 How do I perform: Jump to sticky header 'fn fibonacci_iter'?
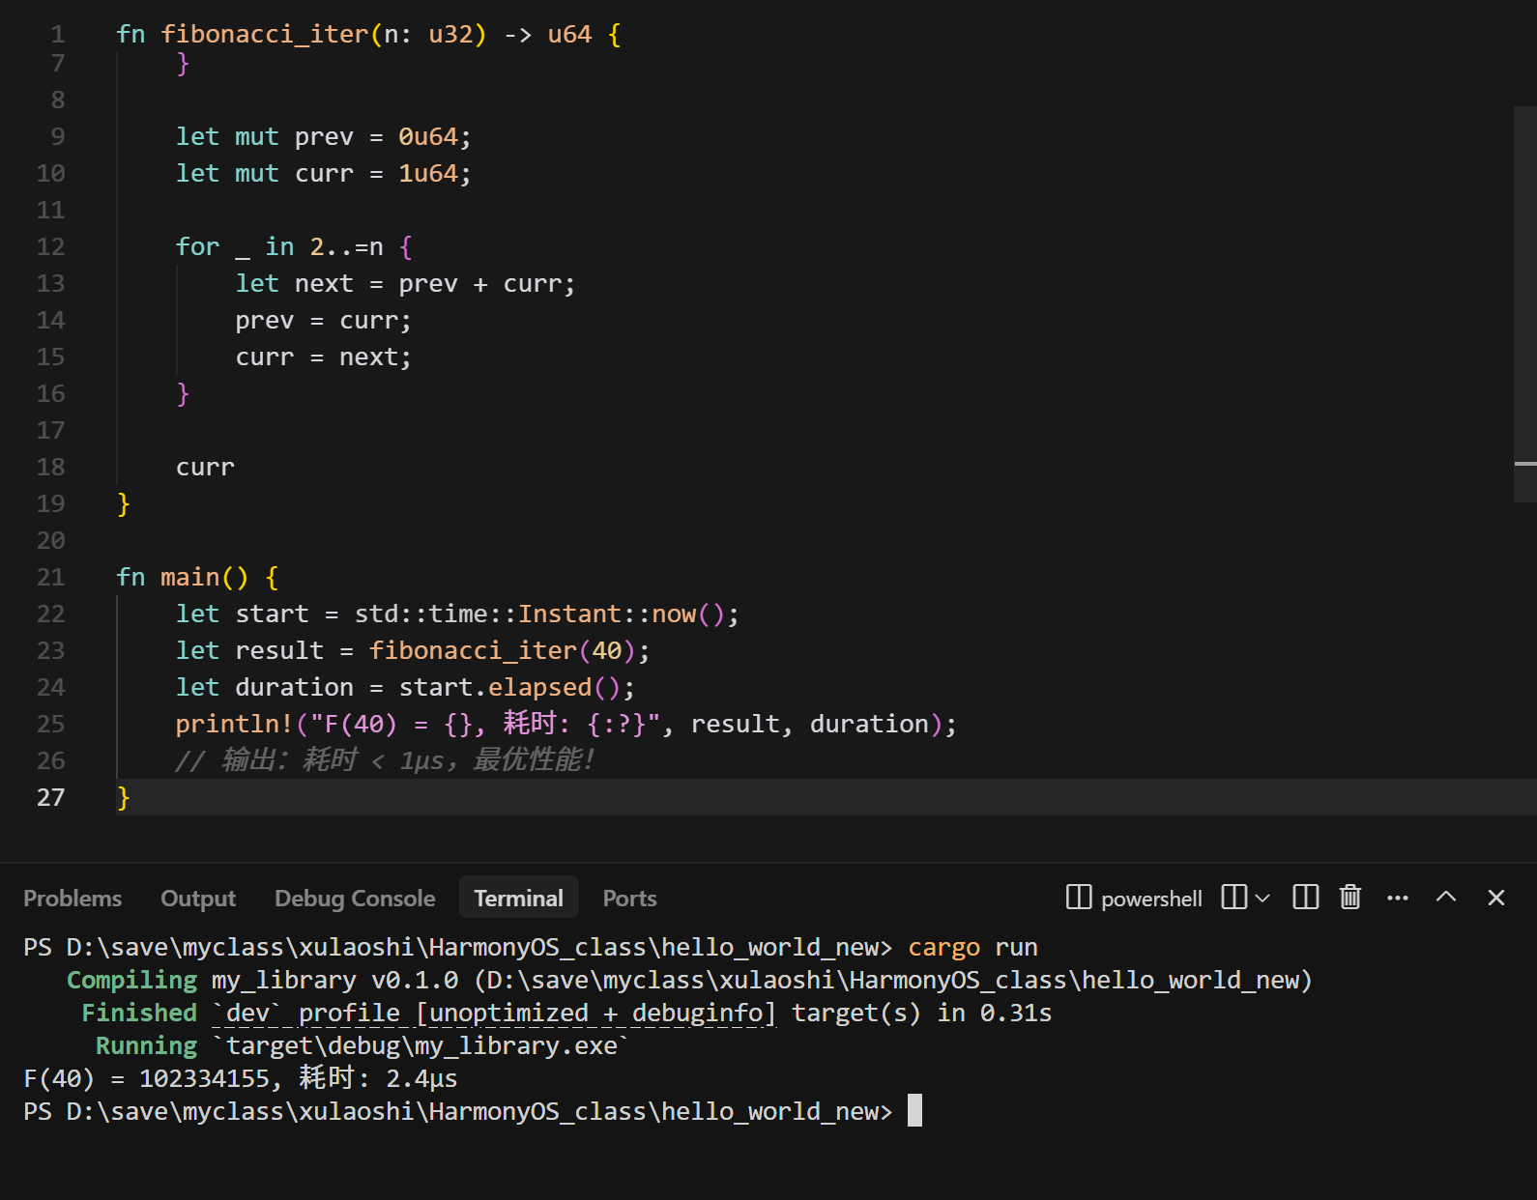pyautogui.click(x=368, y=35)
